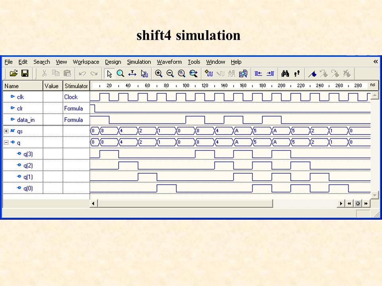This screenshot has height=286, width=382.
Task: Click the Name column header
Action: tap(23, 86)
